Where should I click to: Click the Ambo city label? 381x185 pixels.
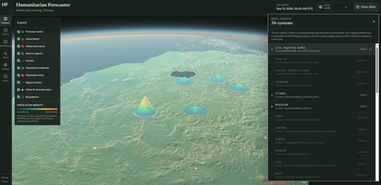pos(196,174)
